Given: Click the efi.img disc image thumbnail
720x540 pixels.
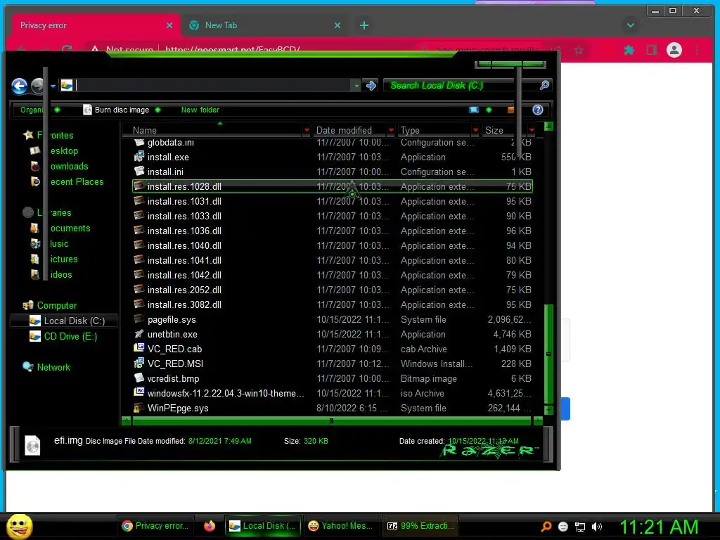Looking at the screenshot, I should [32, 444].
